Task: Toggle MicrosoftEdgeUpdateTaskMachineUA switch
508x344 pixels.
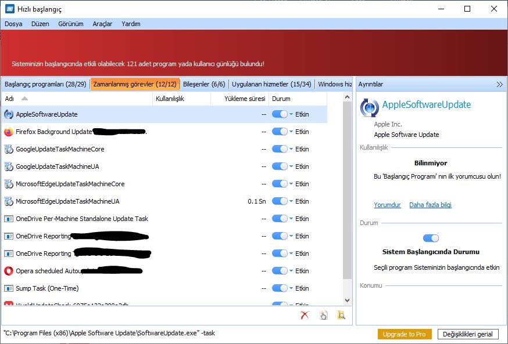Action: pyautogui.click(x=280, y=201)
